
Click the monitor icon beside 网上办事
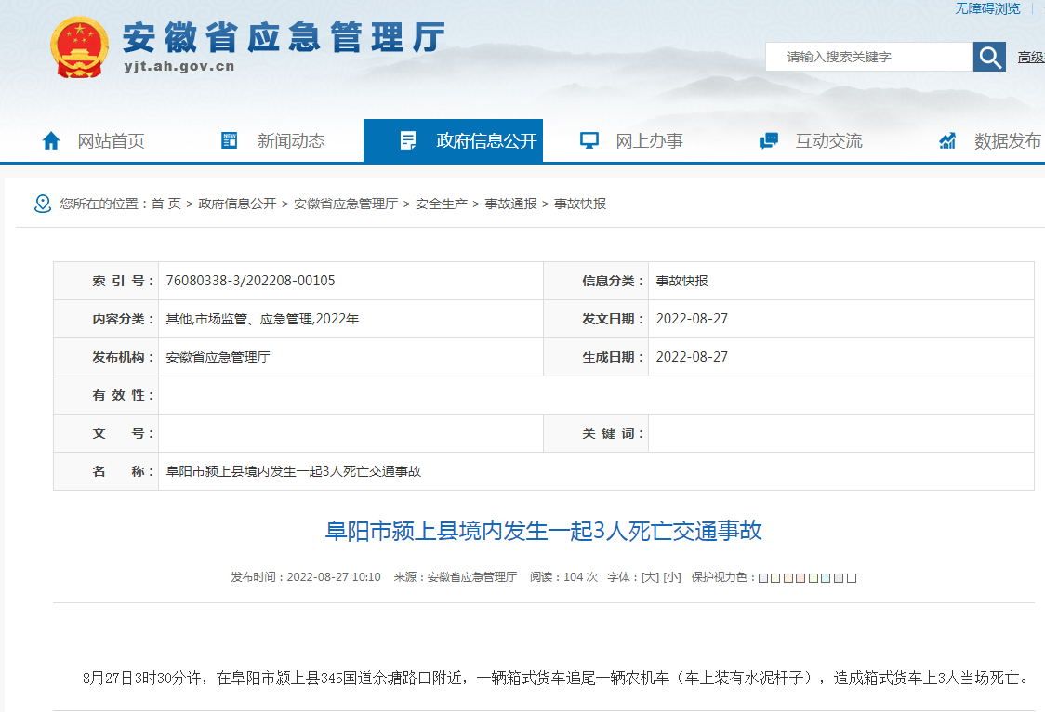click(x=589, y=140)
